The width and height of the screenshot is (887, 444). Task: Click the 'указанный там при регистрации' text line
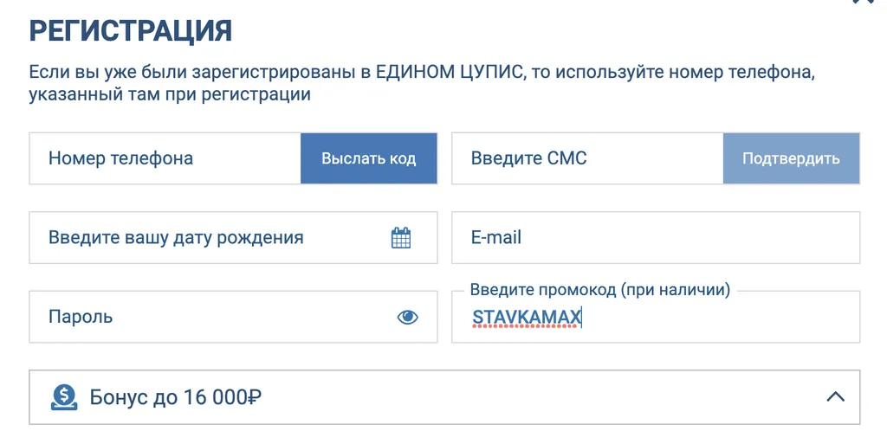(x=170, y=94)
